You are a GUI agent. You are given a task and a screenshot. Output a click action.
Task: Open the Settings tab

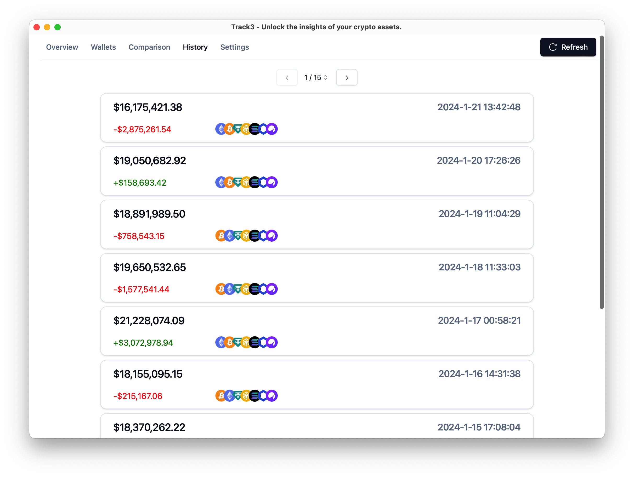point(234,47)
